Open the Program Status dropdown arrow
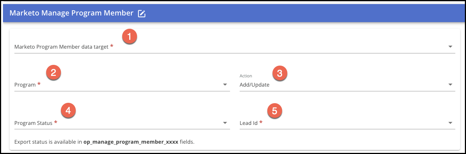The image size is (466, 154). pos(225,123)
